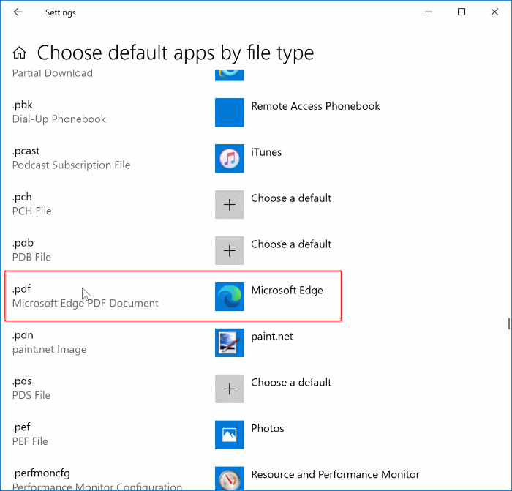
Task: Change default app labeled Microsoft Edge
Action: click(x=287, y=291)
